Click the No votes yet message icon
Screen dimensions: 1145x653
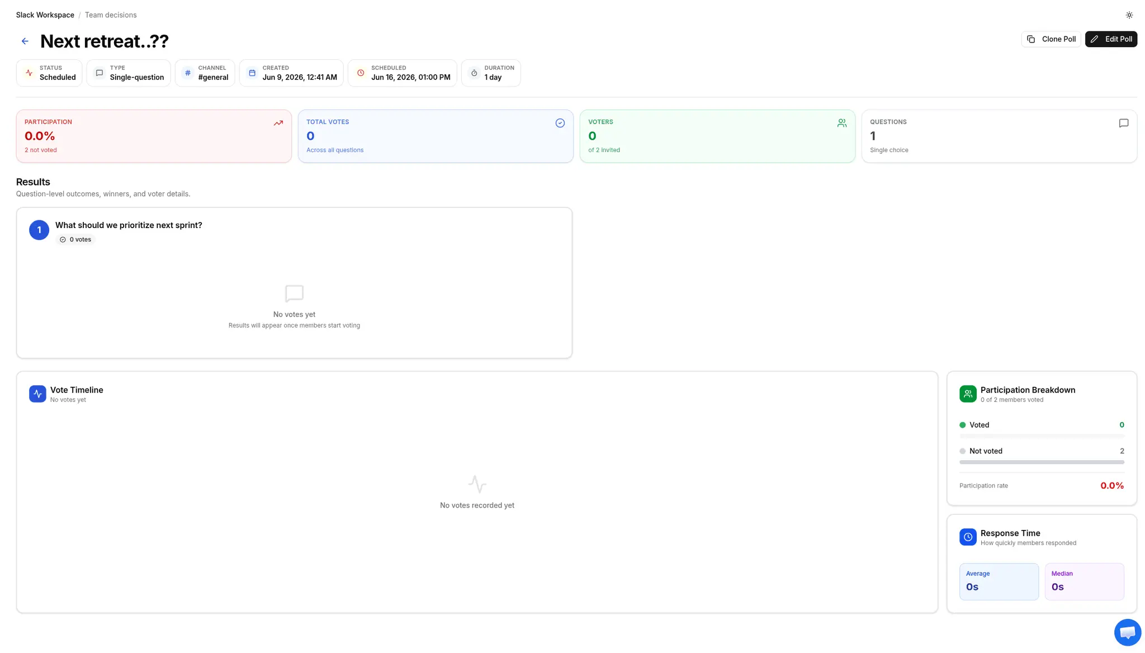pos(294,294)
